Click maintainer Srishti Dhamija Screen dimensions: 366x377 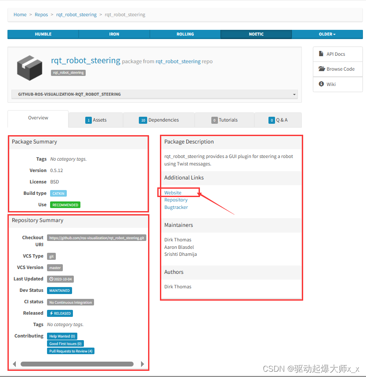(181, 255)
